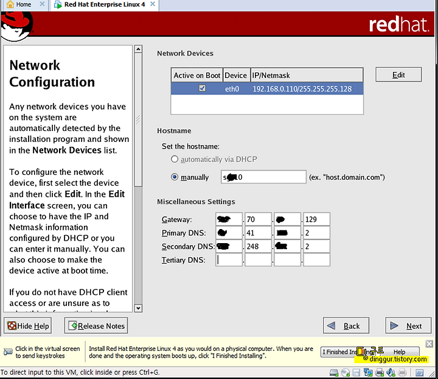Screen dimensions: 438x379
Task: Click the last Tertiary DNS octet field
Action: click(316, 260)
